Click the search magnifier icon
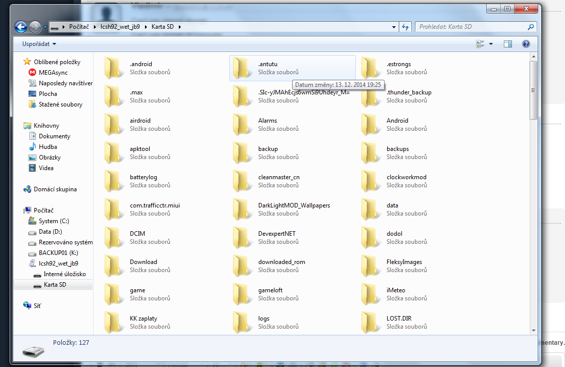The image size is (565, 367). [x=531, y=27]
